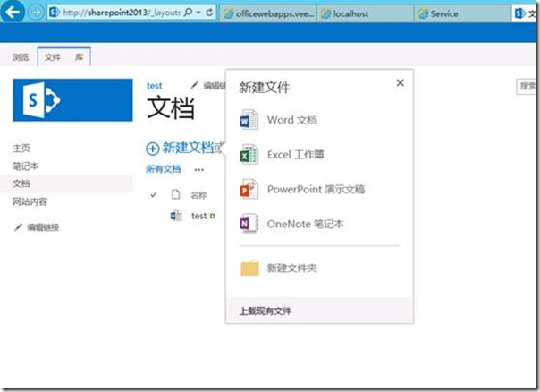The width and height of the screenshot is (540, 392).
Task: Open the 所有文档 view
Action: (164, 169)
